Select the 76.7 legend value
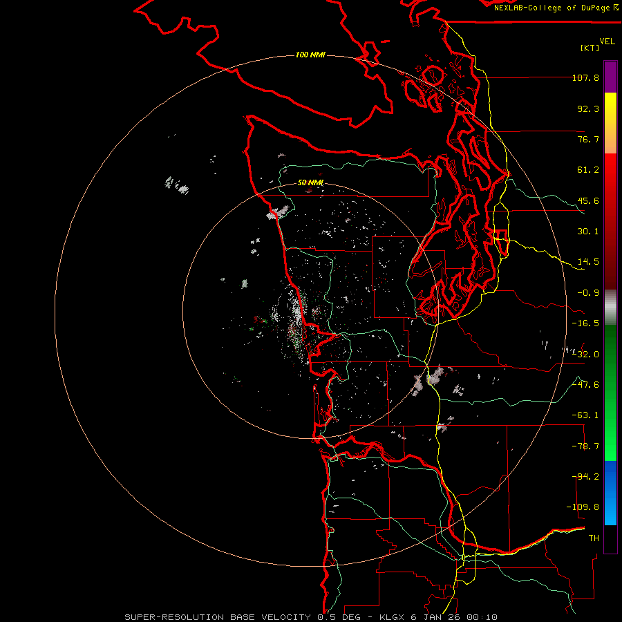 (x=588, y=139)
